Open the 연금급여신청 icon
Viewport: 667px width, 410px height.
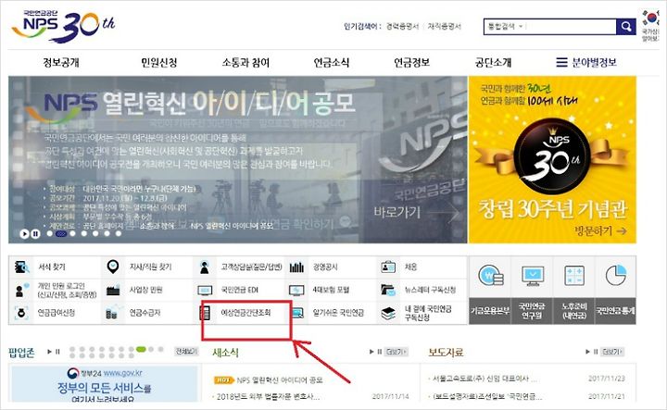21,313
